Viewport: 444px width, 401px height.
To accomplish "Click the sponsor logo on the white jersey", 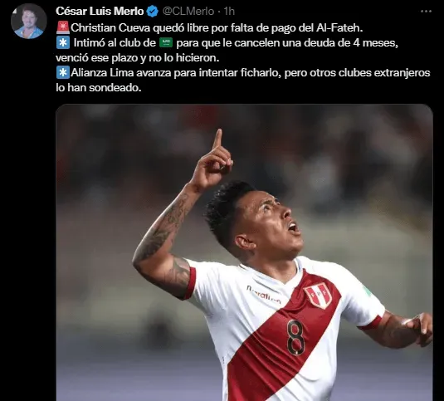I will [264, 295].
